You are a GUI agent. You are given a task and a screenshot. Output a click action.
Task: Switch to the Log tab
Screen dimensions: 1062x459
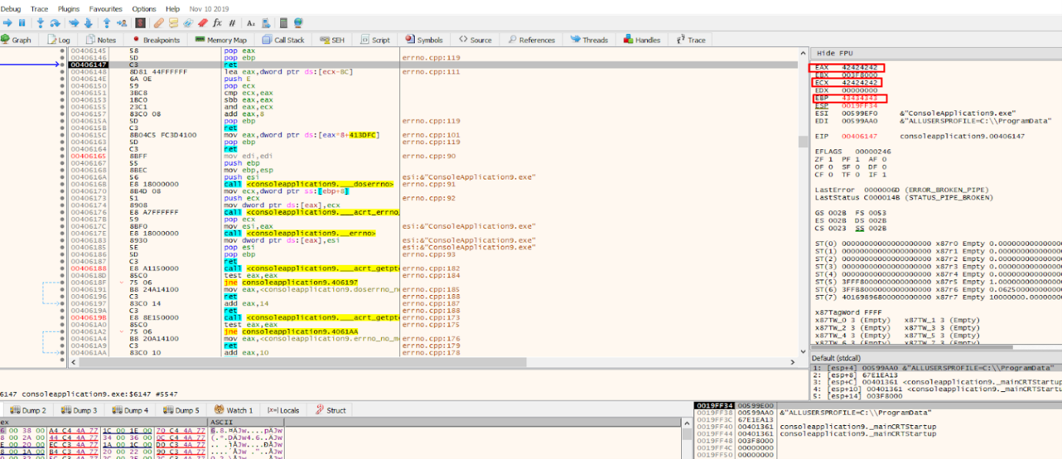pos(58,40)
